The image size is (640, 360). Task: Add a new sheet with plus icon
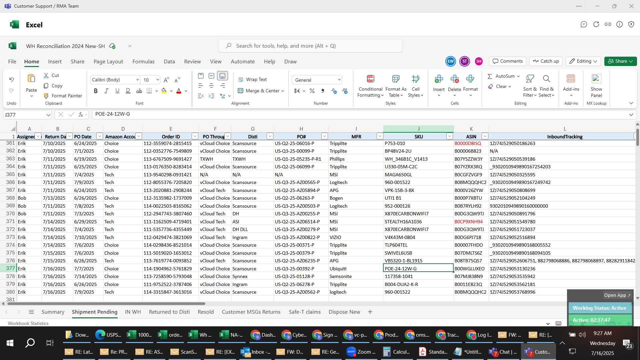370,312
